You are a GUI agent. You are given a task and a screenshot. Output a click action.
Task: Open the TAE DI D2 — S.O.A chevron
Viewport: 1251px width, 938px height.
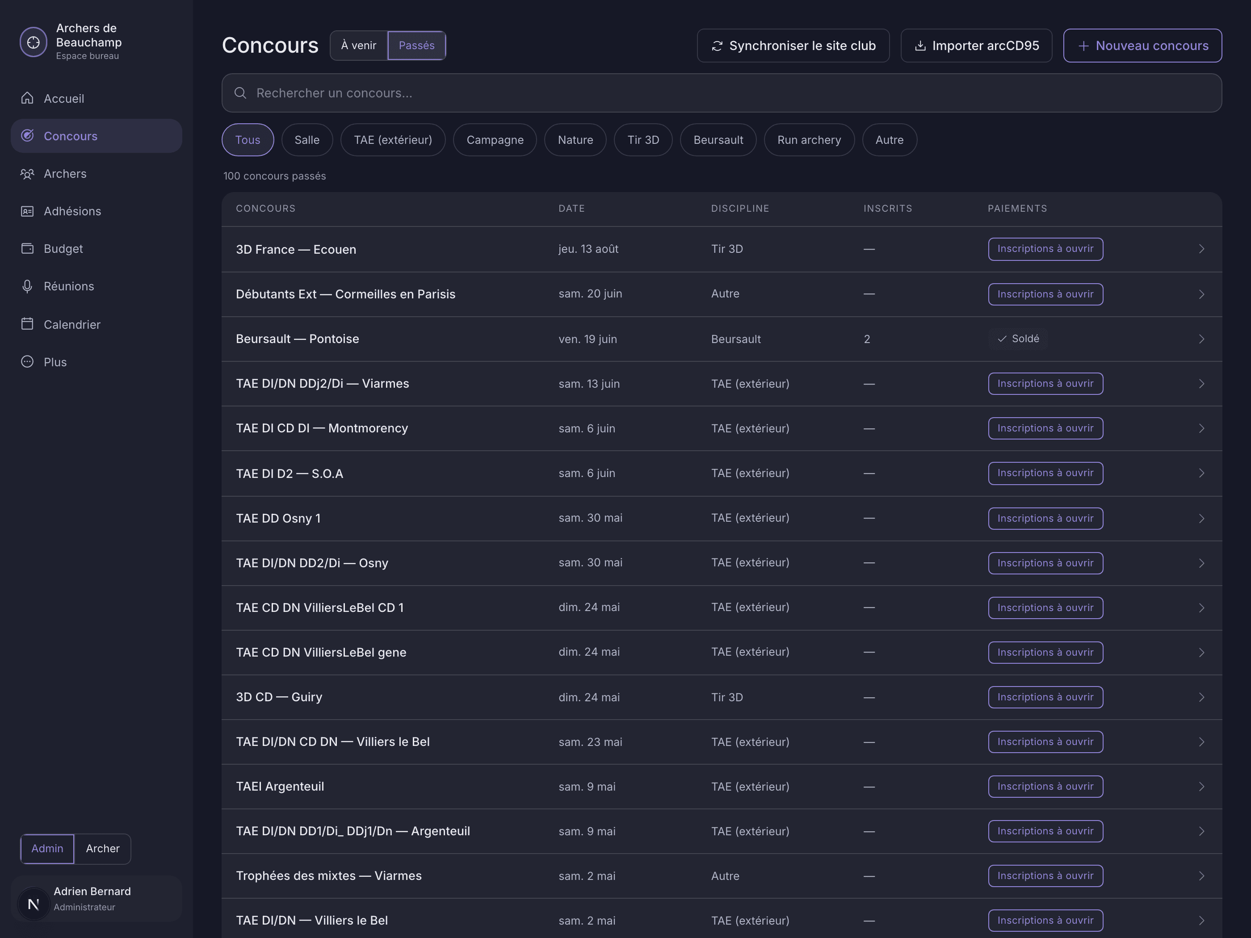point(1201,473)
